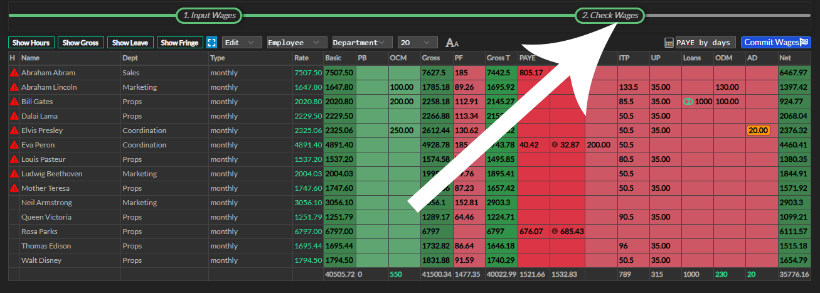
Task: Click warning icon next to Abraham Abram
Action: 14,73
